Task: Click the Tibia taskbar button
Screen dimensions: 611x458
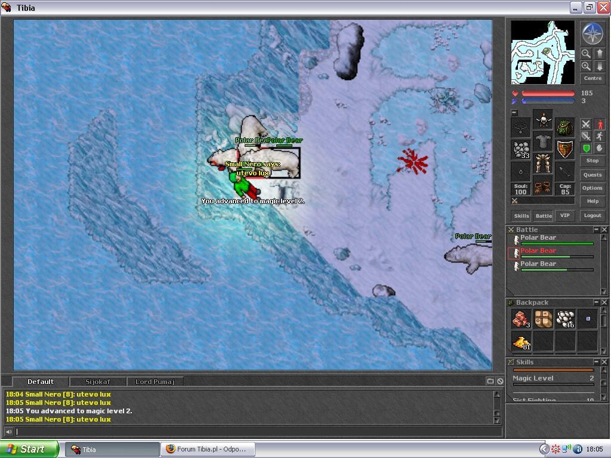Action: point(112,450)
